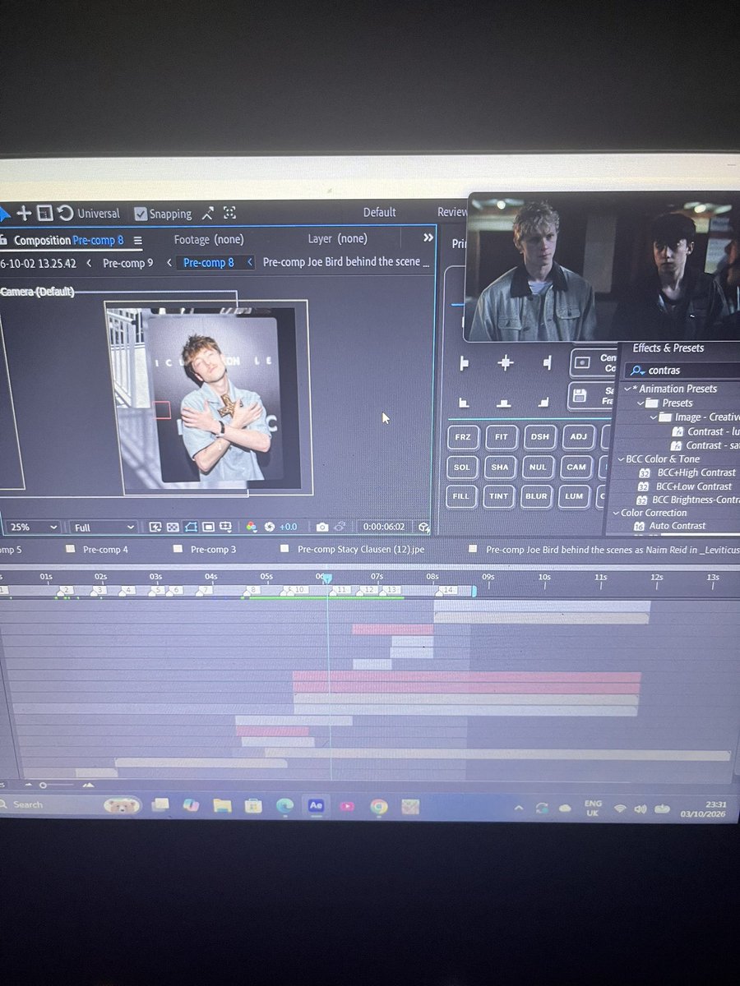Open the Full resolution dropdown
The height and width of the screenshot is (986, 740).
pos(103,527)
